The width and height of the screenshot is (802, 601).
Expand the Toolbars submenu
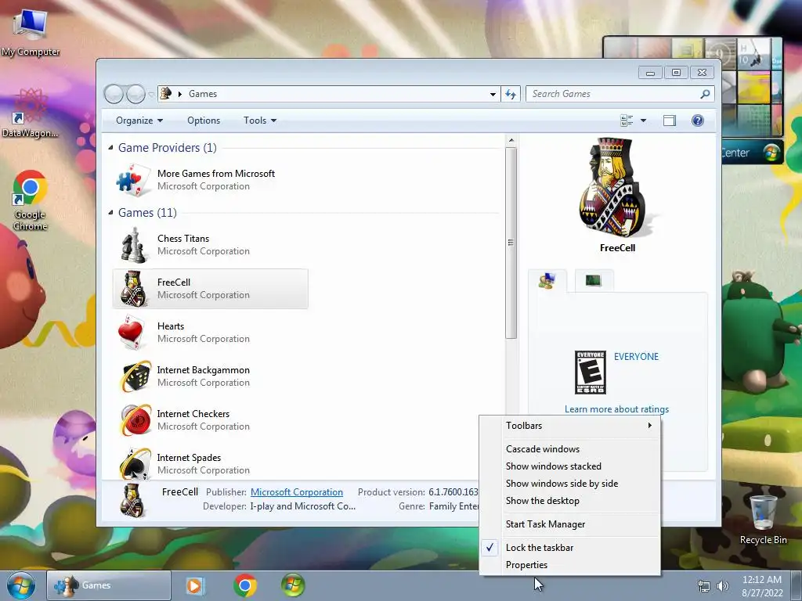570,425
